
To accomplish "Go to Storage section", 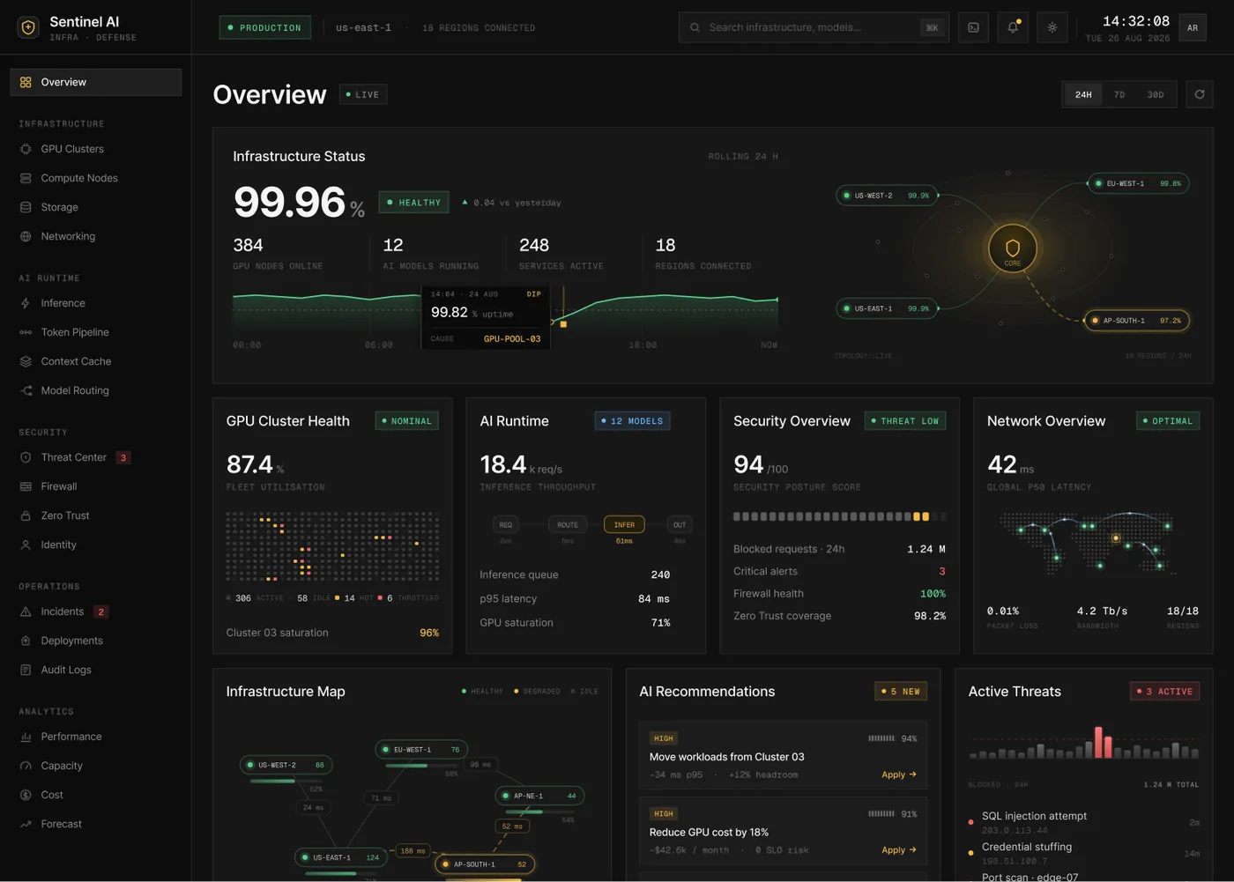I will [95, 207].
